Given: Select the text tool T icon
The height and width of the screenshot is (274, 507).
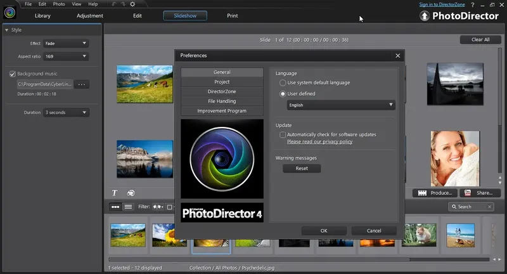Looking at the screenshot, I should (x=115, y=193).
